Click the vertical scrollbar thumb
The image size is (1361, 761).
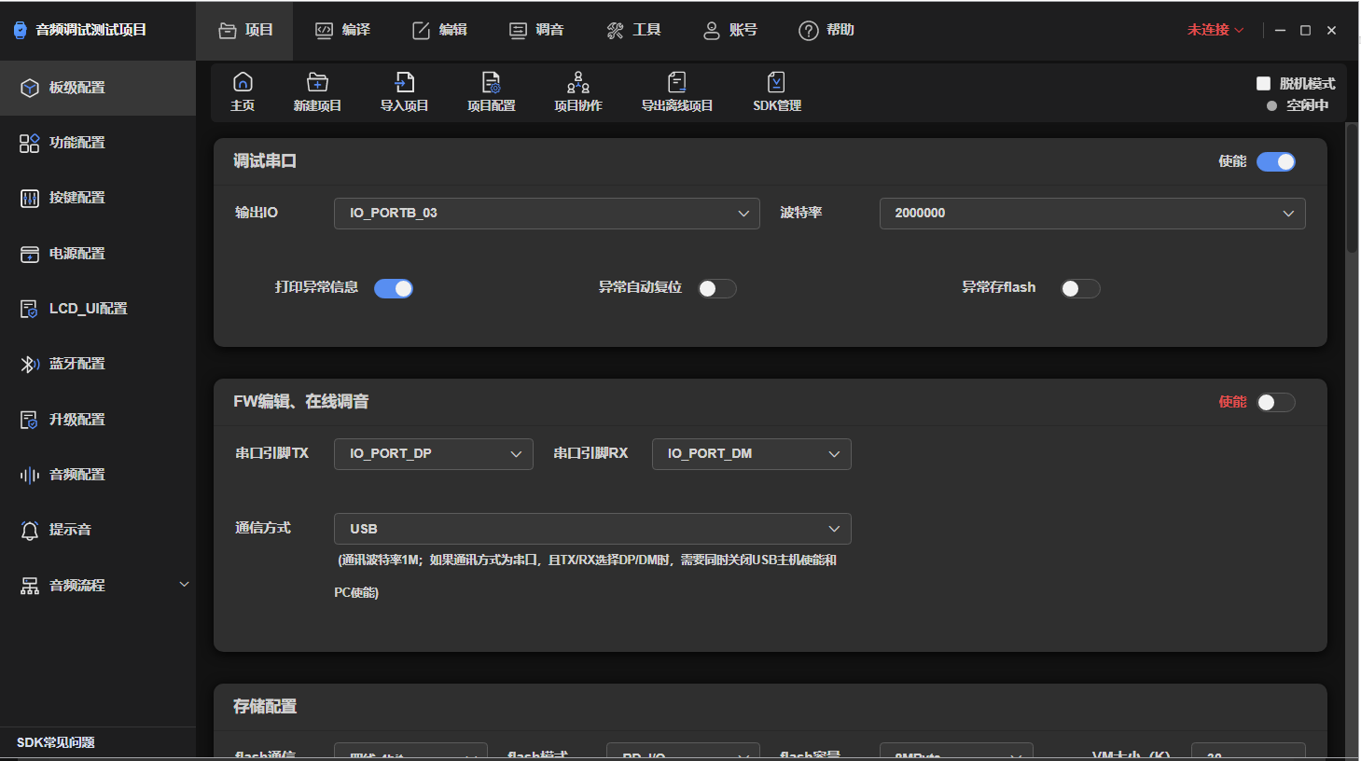[x=1352, y=187]
